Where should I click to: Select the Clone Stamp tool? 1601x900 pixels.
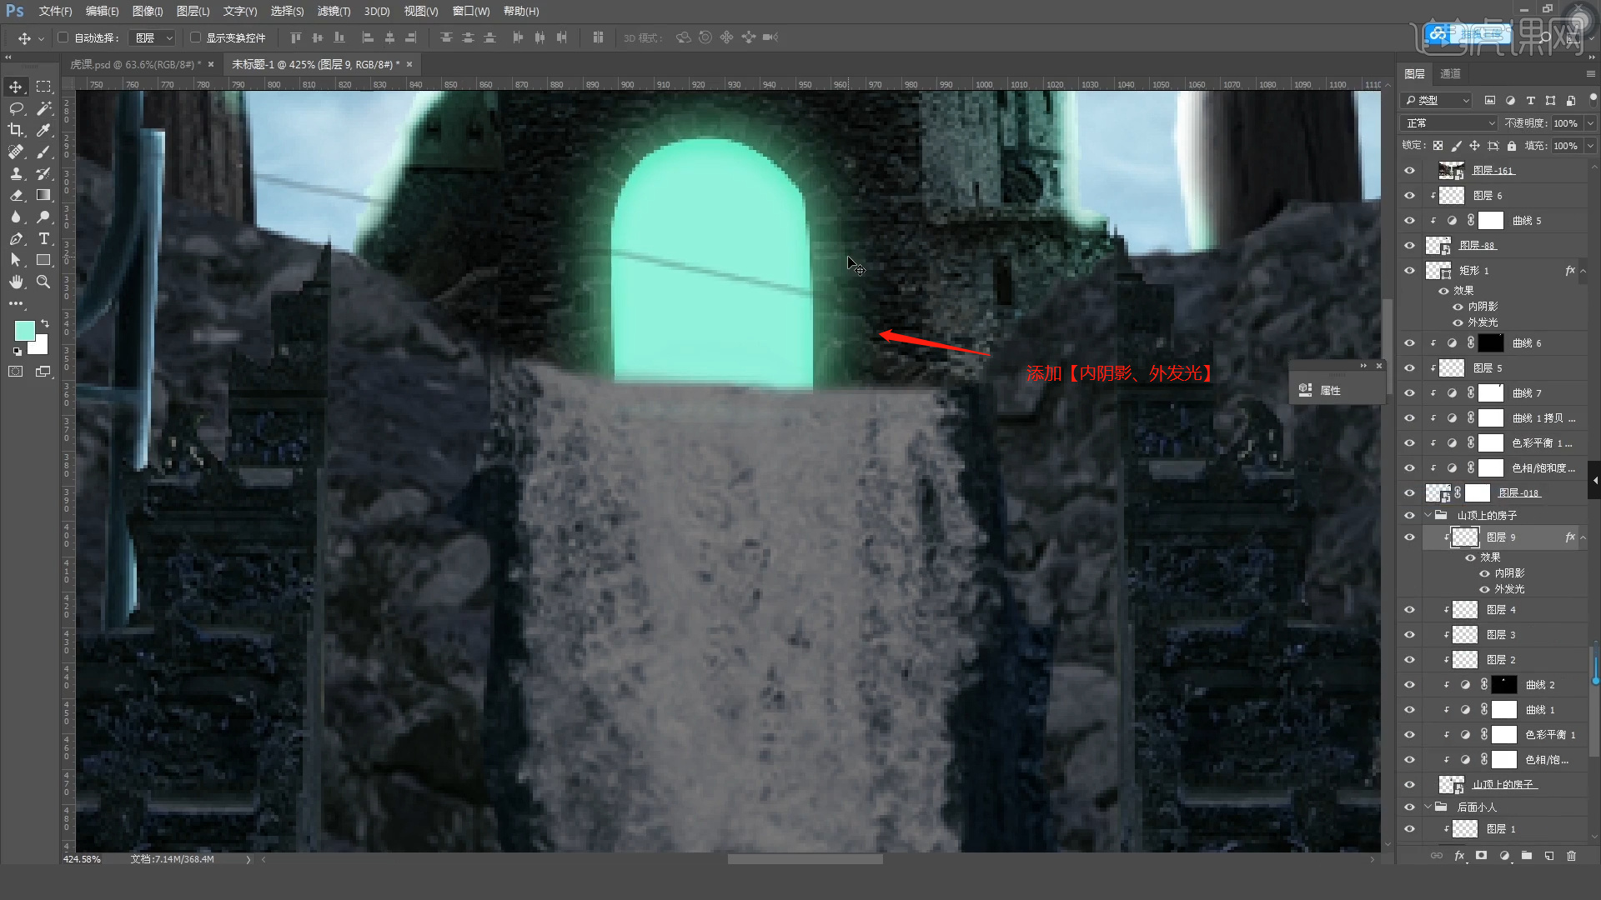point(16,173)
